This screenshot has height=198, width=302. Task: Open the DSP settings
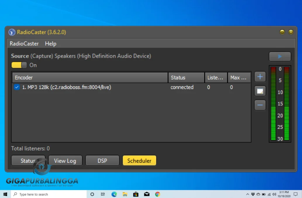point(102,161)
